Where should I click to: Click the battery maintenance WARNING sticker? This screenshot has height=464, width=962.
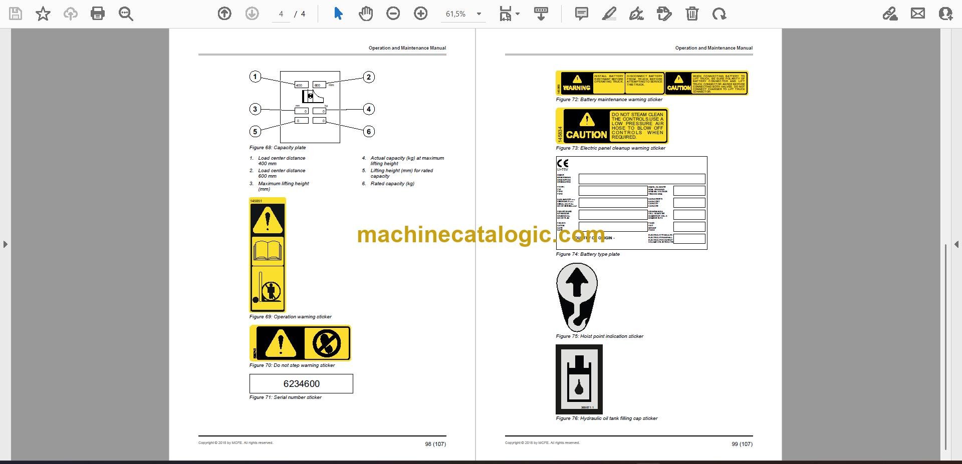point(652,83)
